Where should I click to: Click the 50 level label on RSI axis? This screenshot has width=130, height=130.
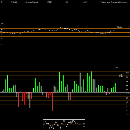click(x=2, y=34)
